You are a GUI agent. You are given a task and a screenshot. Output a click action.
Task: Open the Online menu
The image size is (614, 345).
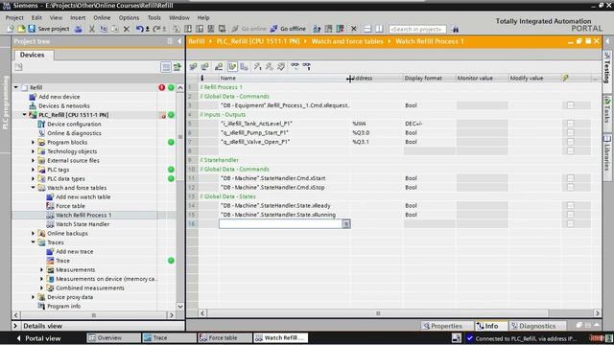pos(102,17)
